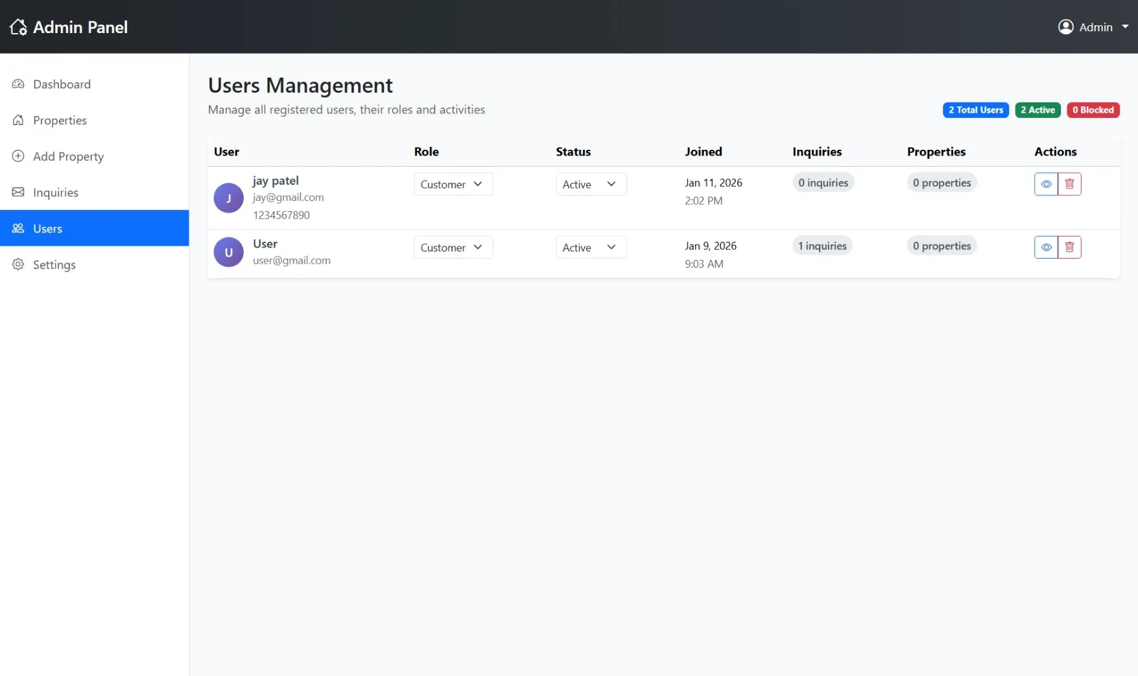Open Dashboard from the sidebar menu
This screenshot has width=1138, height=676.
(x=62, y=84)
